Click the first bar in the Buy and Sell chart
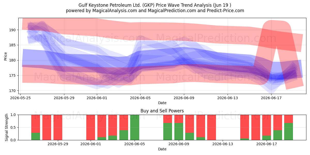The height and width of the screenshot is (155, 310). (36, 127)
